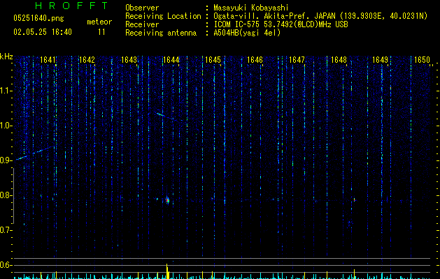
Task: Click the 0.6 kHz axis label
Action: coord(6,265)
